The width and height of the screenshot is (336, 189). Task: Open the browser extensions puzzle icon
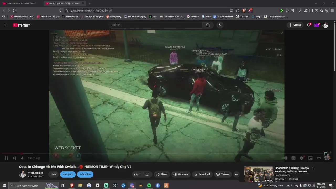click(x=287, y=10)
